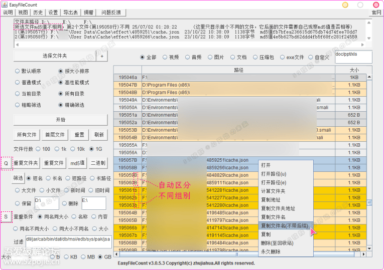Select the 长路径 filter option
The height and width of the screenshot is (270, 384).
tap(101, 178)
